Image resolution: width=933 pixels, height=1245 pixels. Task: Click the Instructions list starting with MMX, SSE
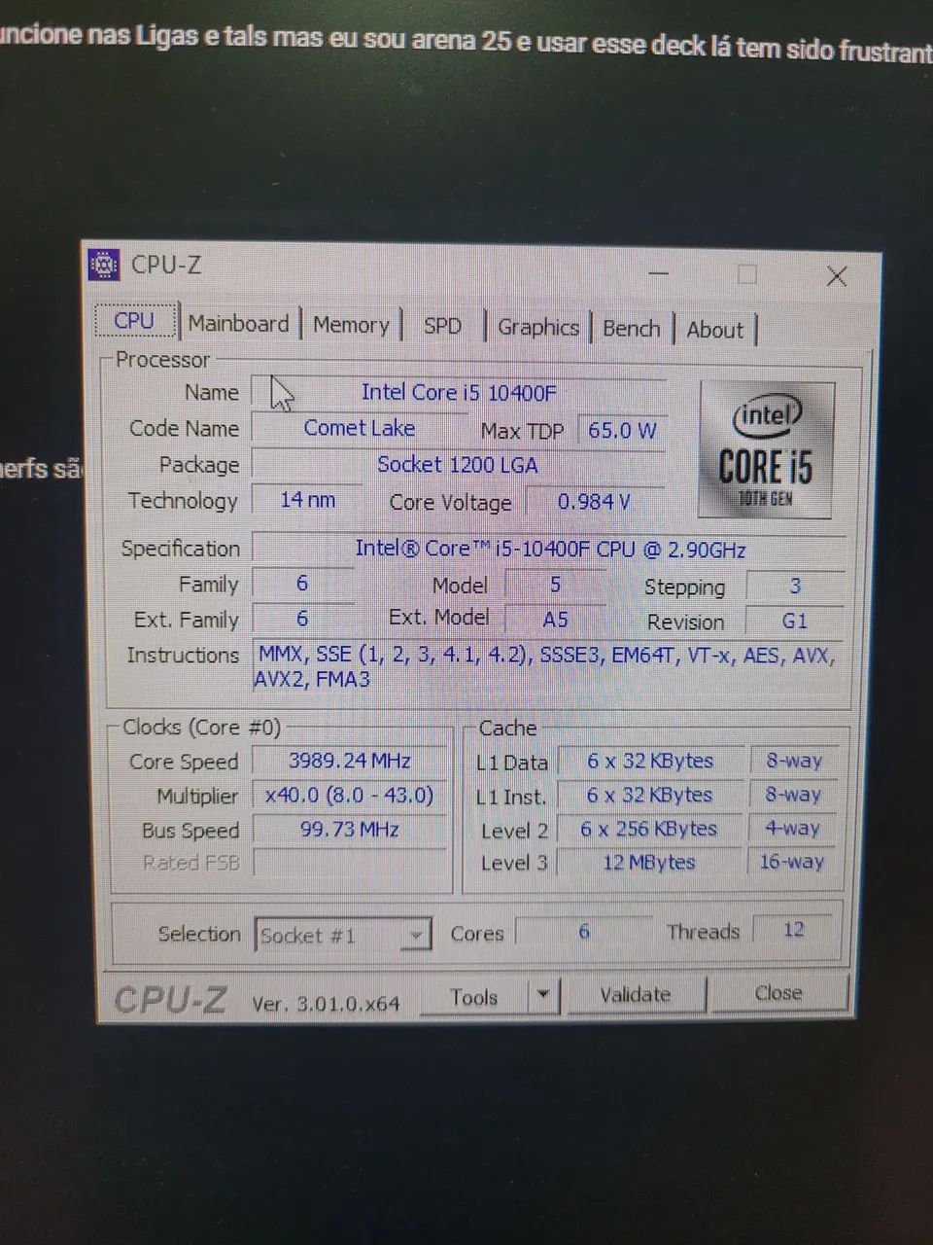tap(547, 666)
